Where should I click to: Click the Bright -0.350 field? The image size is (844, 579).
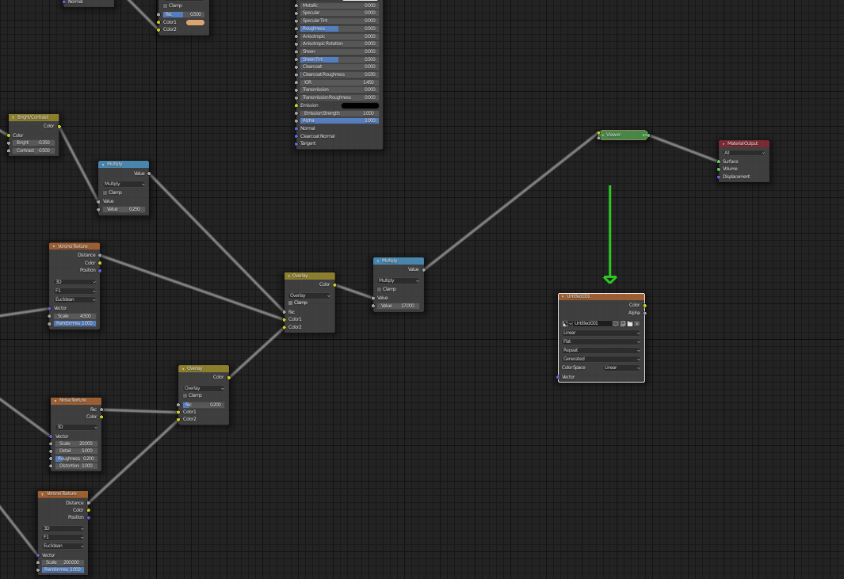[x=34, y=143]
